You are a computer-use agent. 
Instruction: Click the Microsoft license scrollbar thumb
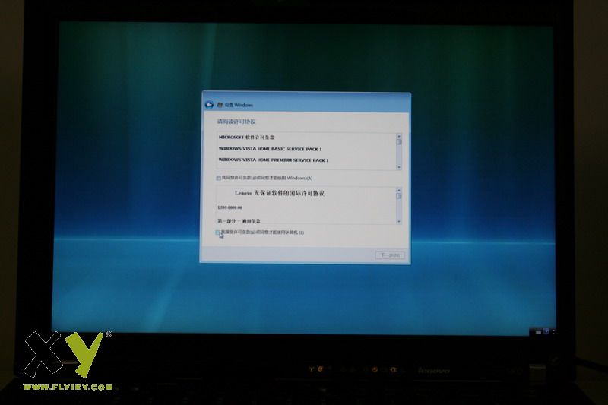pyautogui.click(x=398, y=142)
